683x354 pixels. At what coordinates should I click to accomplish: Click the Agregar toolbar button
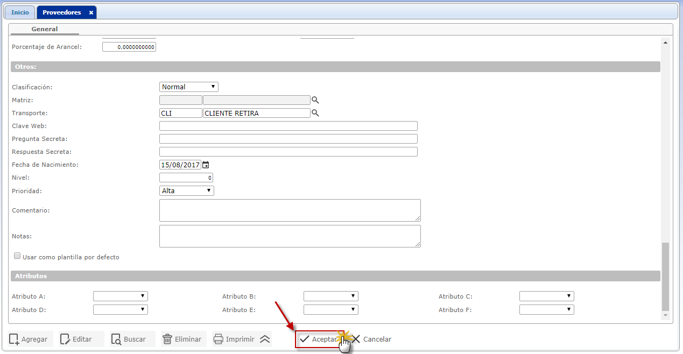click(29, 339)
